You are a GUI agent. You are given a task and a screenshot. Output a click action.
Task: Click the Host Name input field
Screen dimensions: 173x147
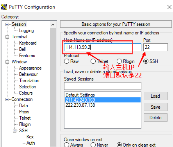point(103,47)
